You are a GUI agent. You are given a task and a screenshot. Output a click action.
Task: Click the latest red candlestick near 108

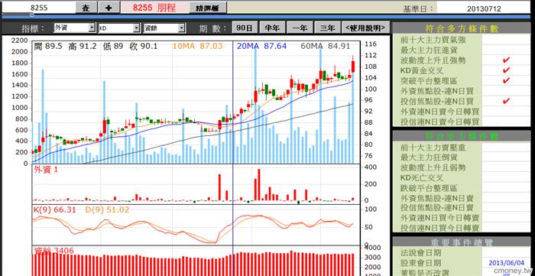[x=353, y=67]
